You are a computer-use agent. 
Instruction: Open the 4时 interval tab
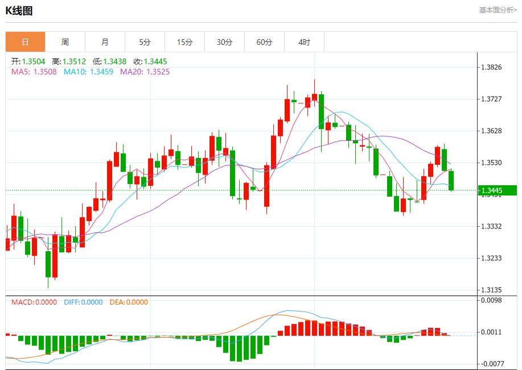point(305,42)
